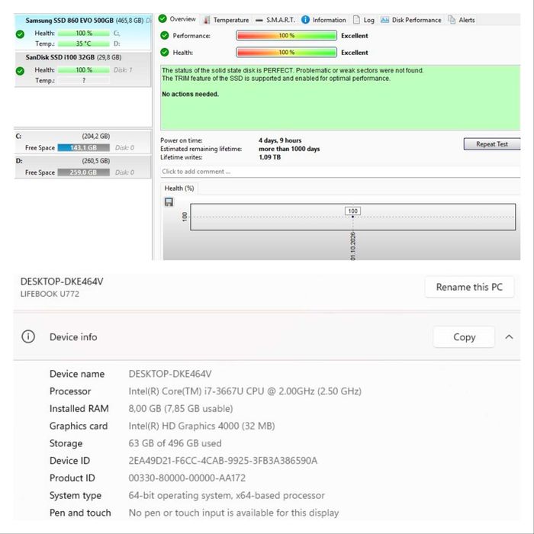Click the '1,09 TB' lifetime writes value
The image size is (534, 534).
coord(270,157)
